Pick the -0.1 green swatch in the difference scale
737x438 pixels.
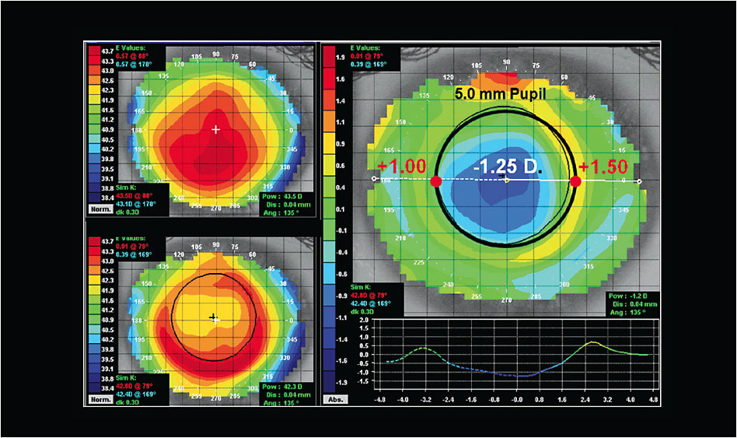pos(330,230)
